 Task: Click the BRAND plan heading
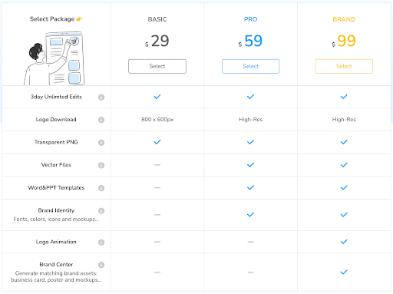point(344,19)
